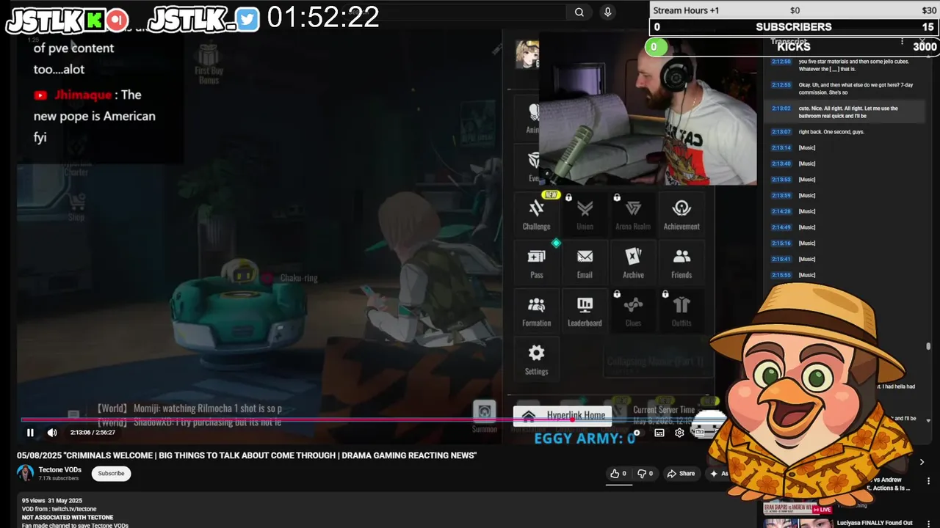Jump to transcript timestamp 2:13:59
Image resolution: width=940 pixels, height=528 pixels.
[x=781, y=196]
